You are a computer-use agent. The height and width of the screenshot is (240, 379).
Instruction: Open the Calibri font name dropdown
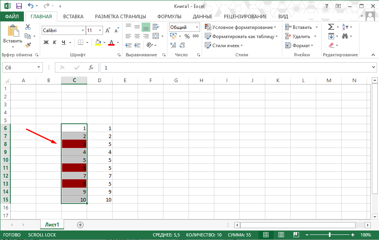click(x=83, y=31)
